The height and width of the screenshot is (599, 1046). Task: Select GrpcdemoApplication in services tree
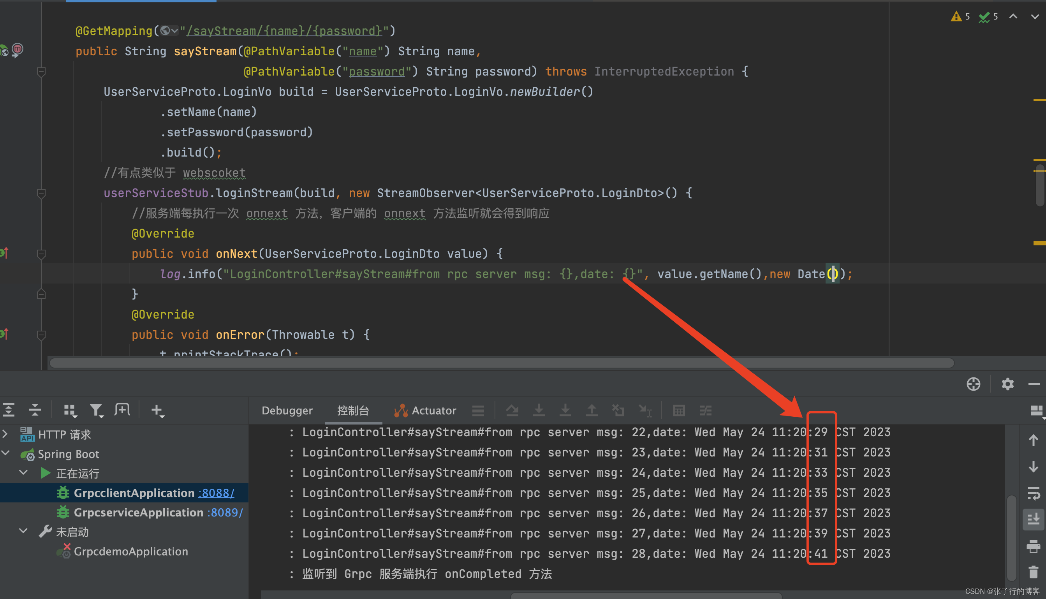(131, 551)
